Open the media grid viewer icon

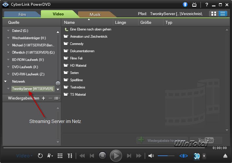(x=60, y=156)
